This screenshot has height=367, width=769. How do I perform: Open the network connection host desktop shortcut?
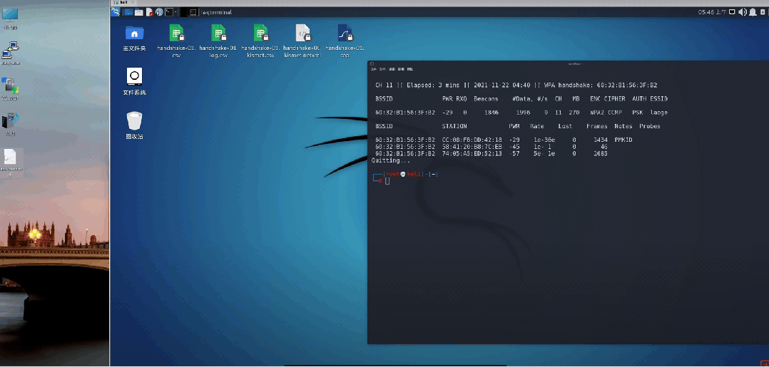tap(10, 54)
